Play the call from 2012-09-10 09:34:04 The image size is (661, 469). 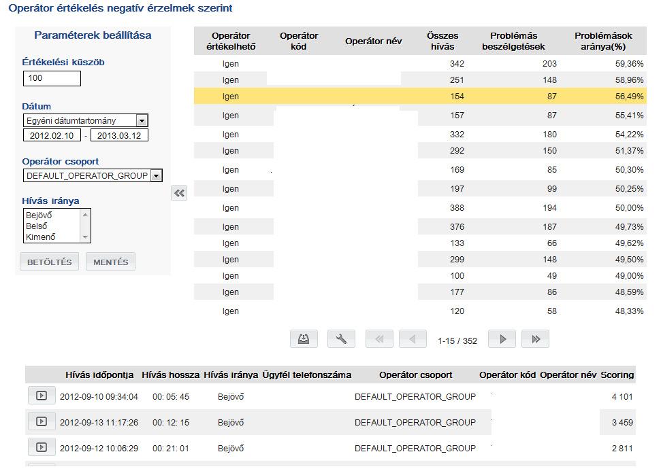pos(42,396)
